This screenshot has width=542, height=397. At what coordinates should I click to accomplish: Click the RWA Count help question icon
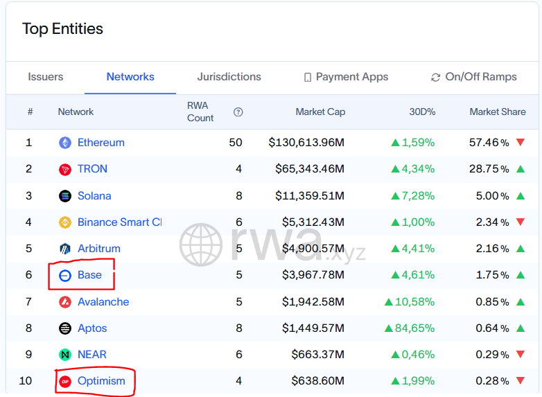[238, 112]
